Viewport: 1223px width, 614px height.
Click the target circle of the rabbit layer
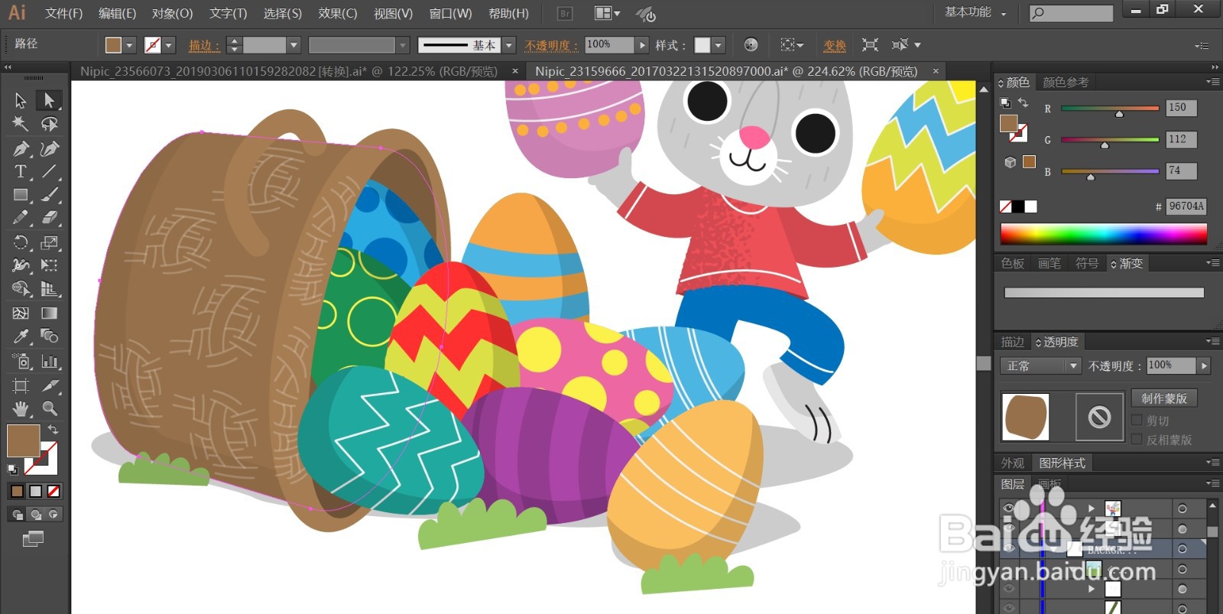pyautogui.click(x=1182, y=508)
